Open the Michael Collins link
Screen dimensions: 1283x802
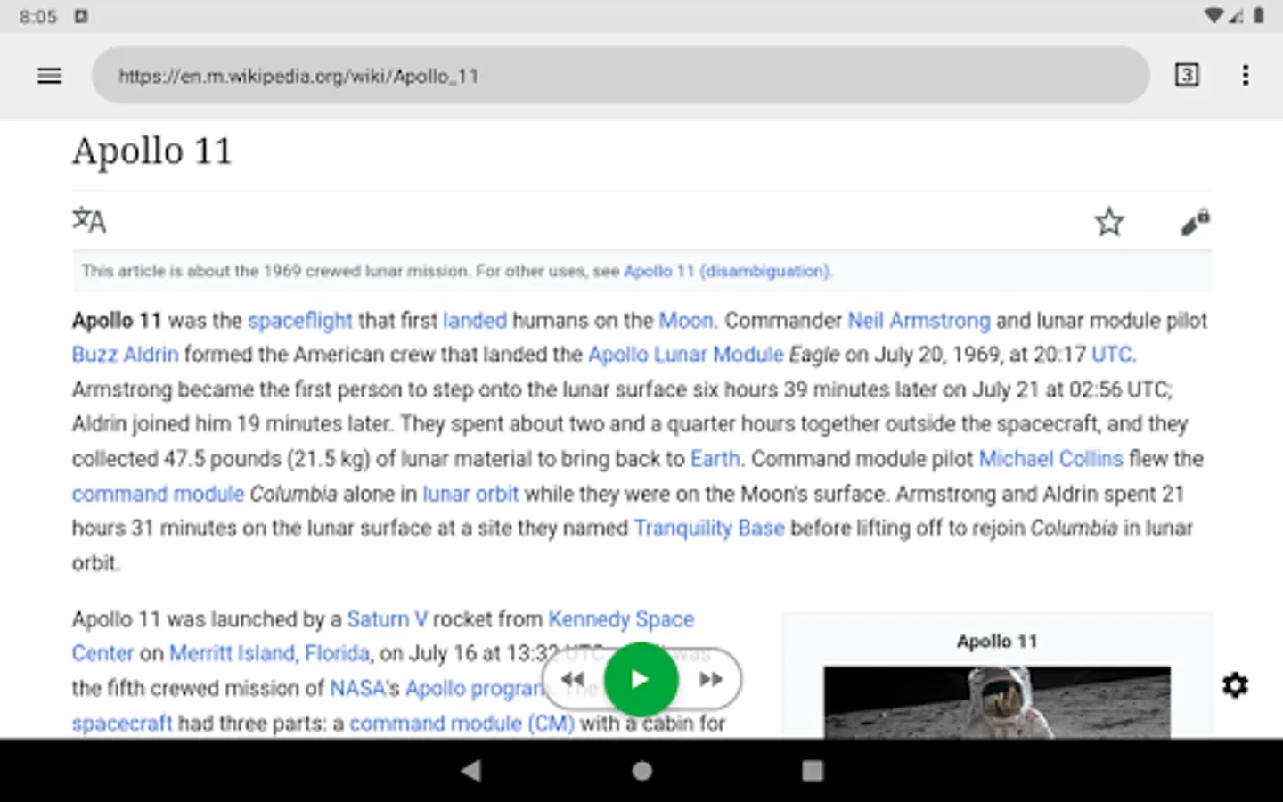[1051, 459]
